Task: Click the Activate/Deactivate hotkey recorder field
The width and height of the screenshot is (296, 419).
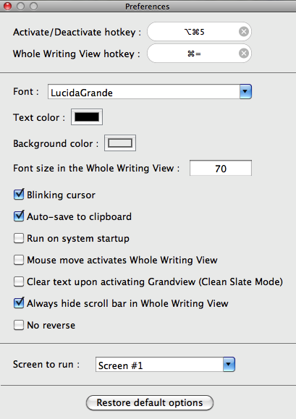Action: (199, 32)
